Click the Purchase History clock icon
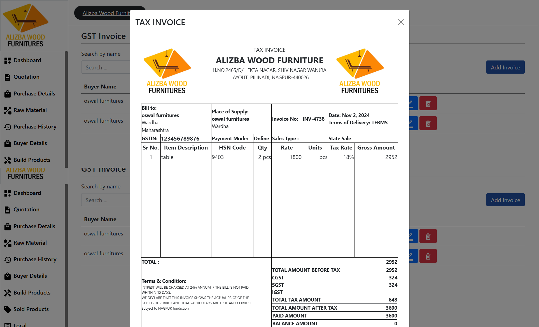 pos(8,127)
